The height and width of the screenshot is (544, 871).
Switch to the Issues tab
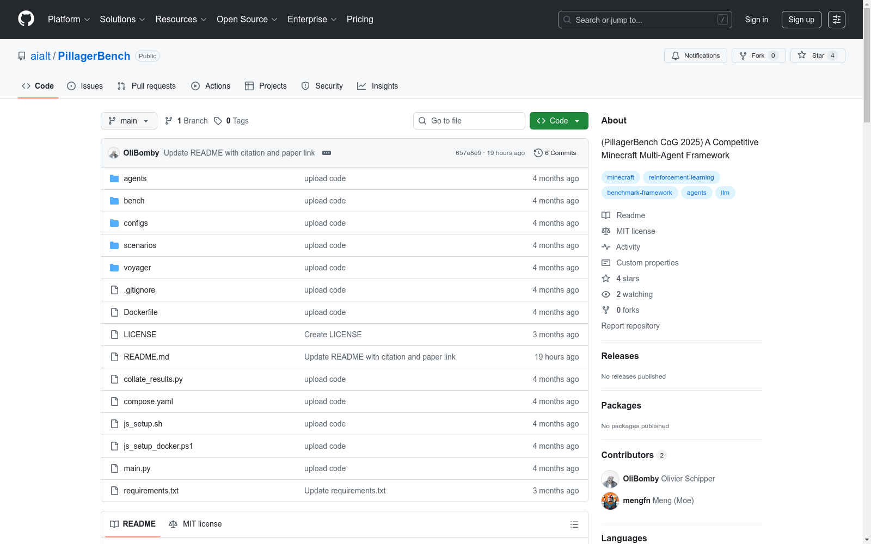pyautogui.click(x=85, y=86)
